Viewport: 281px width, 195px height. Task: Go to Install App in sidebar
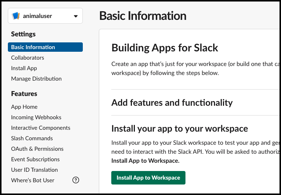(24, 68)
